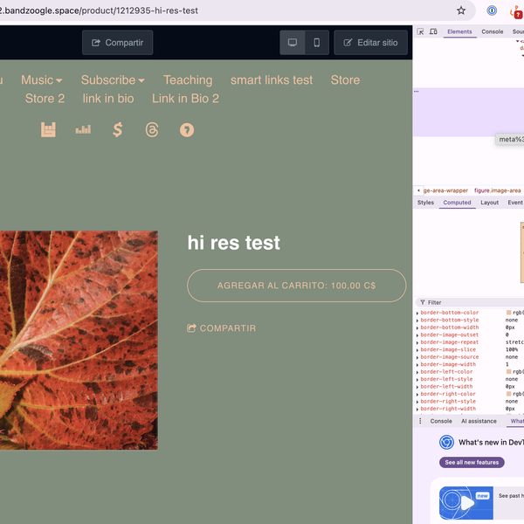
Task: Open the Styles pane tab
Action: tap(425, 203)
